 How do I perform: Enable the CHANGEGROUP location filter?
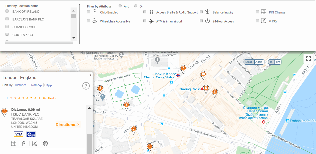(x=7, y=27)
